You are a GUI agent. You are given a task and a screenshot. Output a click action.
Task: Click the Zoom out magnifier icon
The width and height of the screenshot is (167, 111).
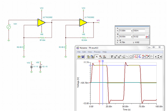pyautogui.click(x=104, y=57)
